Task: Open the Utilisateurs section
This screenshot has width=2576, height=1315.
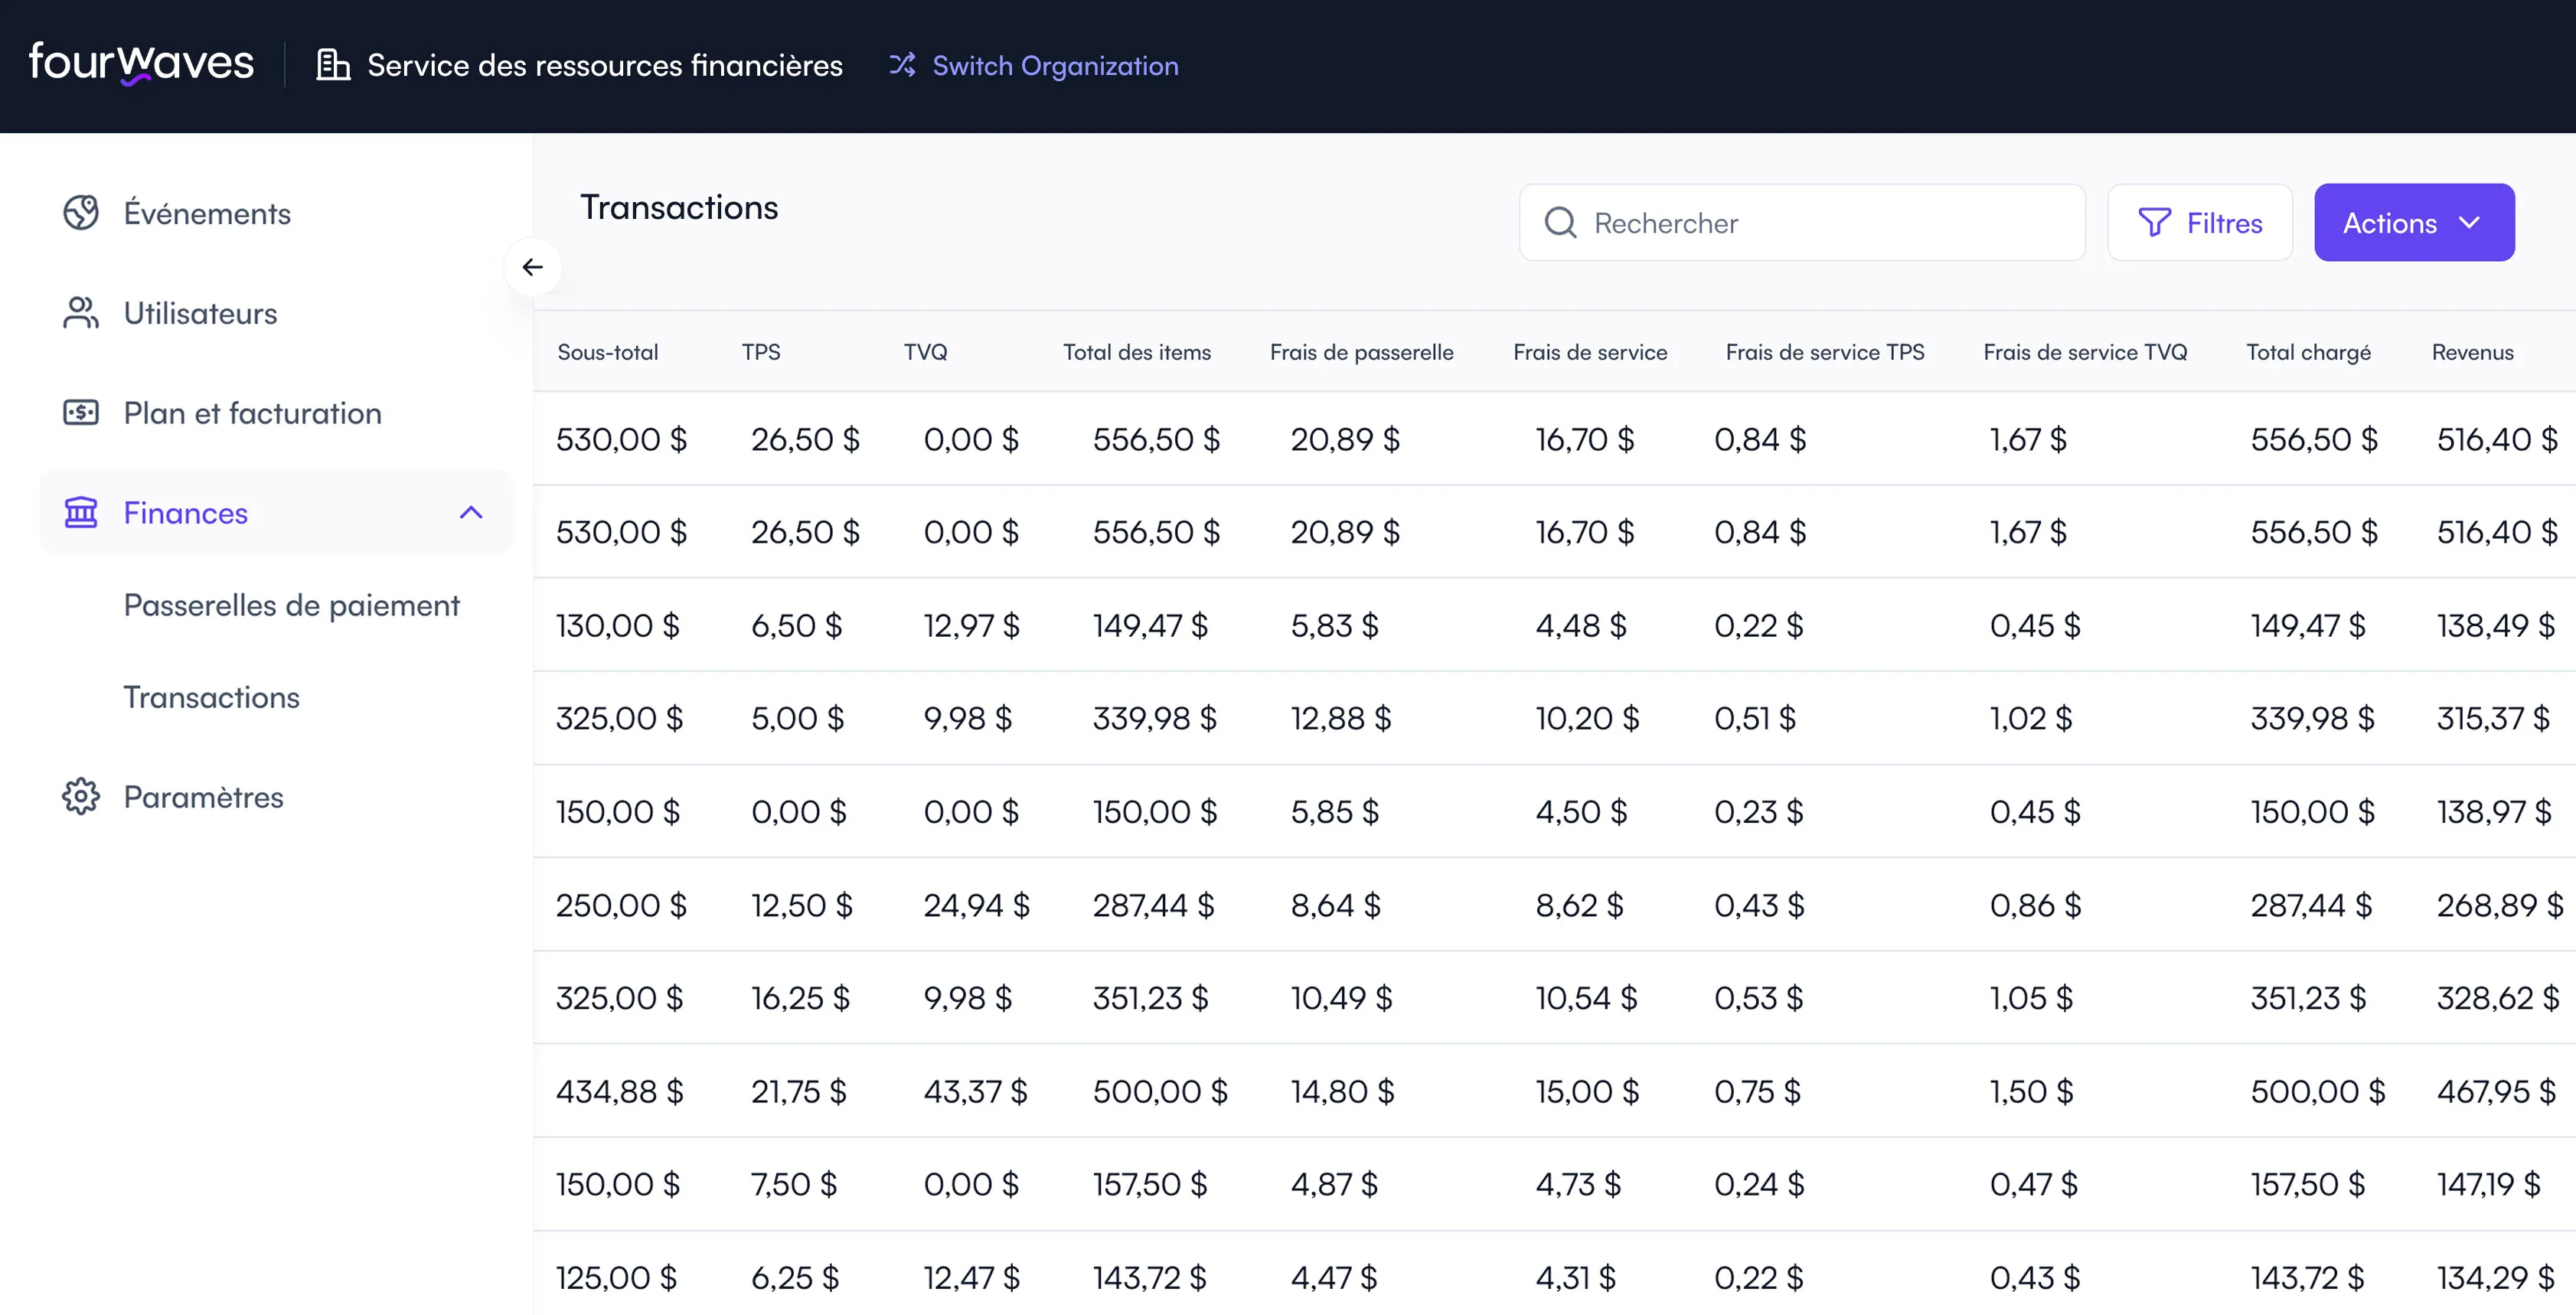Action: pos(200,313)
